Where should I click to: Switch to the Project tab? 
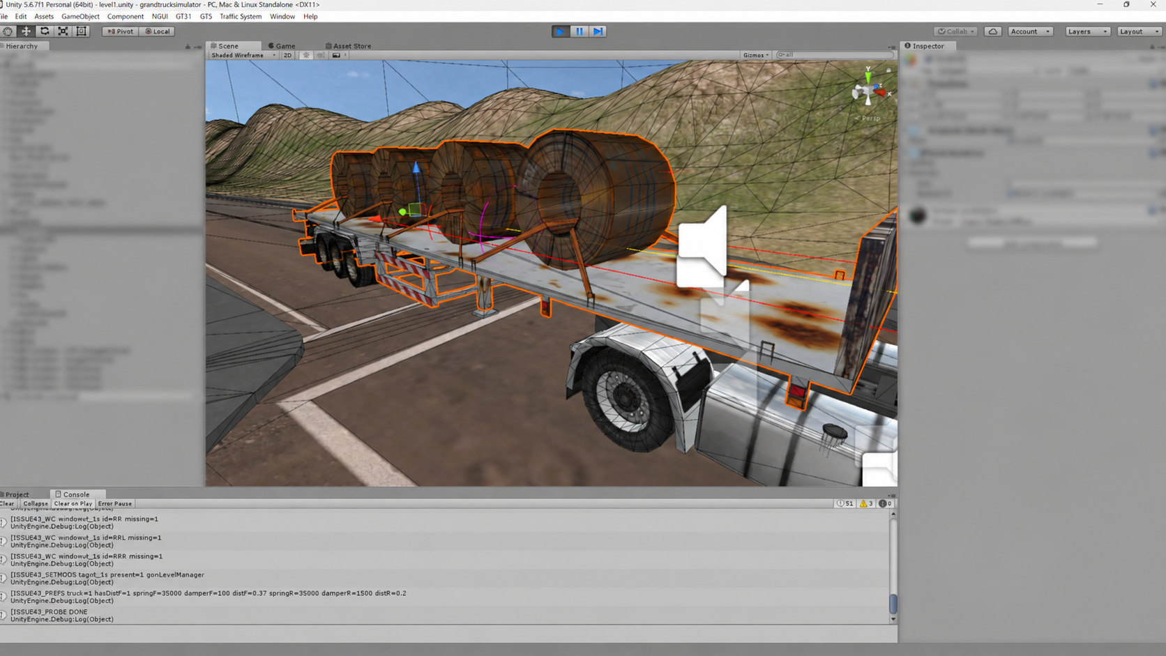pos(15,494)
